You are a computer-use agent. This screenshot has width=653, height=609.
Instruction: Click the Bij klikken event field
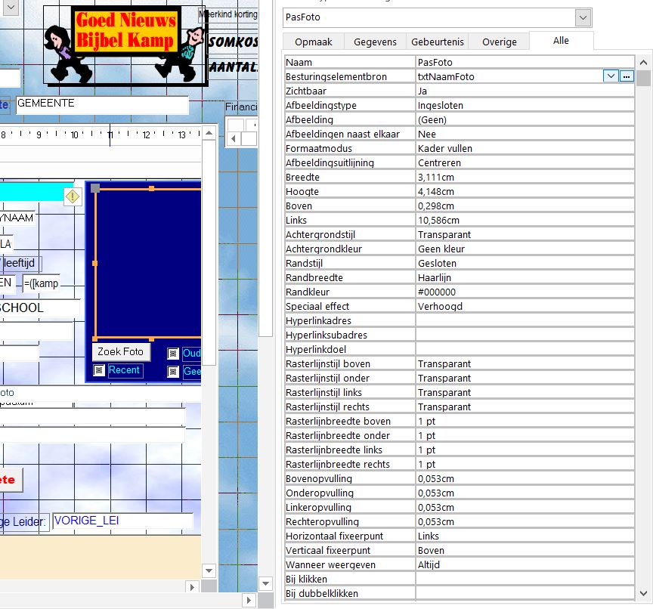525,579
